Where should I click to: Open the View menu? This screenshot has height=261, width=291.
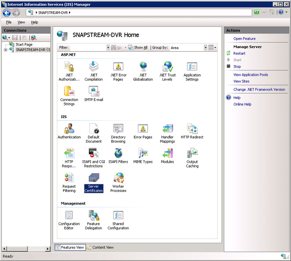[x=21, y=22]
